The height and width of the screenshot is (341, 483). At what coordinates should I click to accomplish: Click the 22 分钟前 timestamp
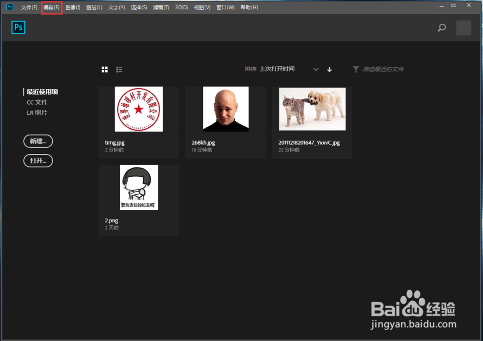pyautogui.click(x=289, y=150)
